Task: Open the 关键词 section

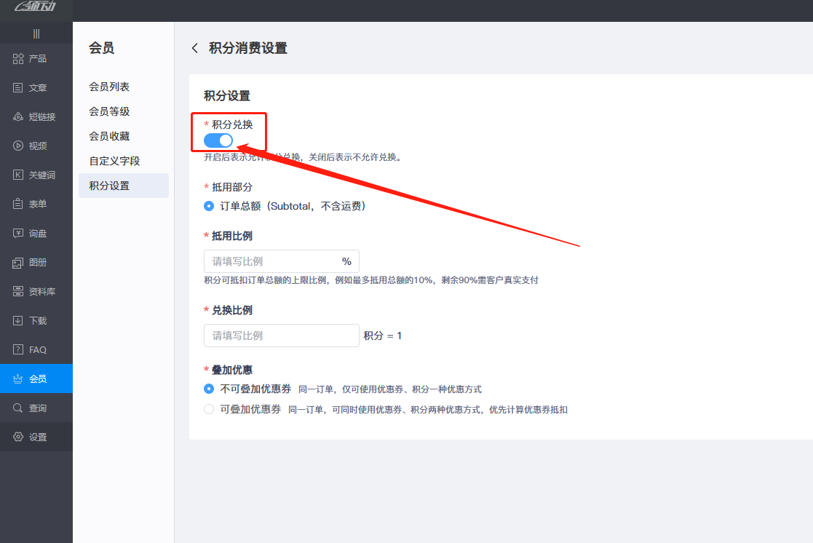Action: tap(36, 175)
